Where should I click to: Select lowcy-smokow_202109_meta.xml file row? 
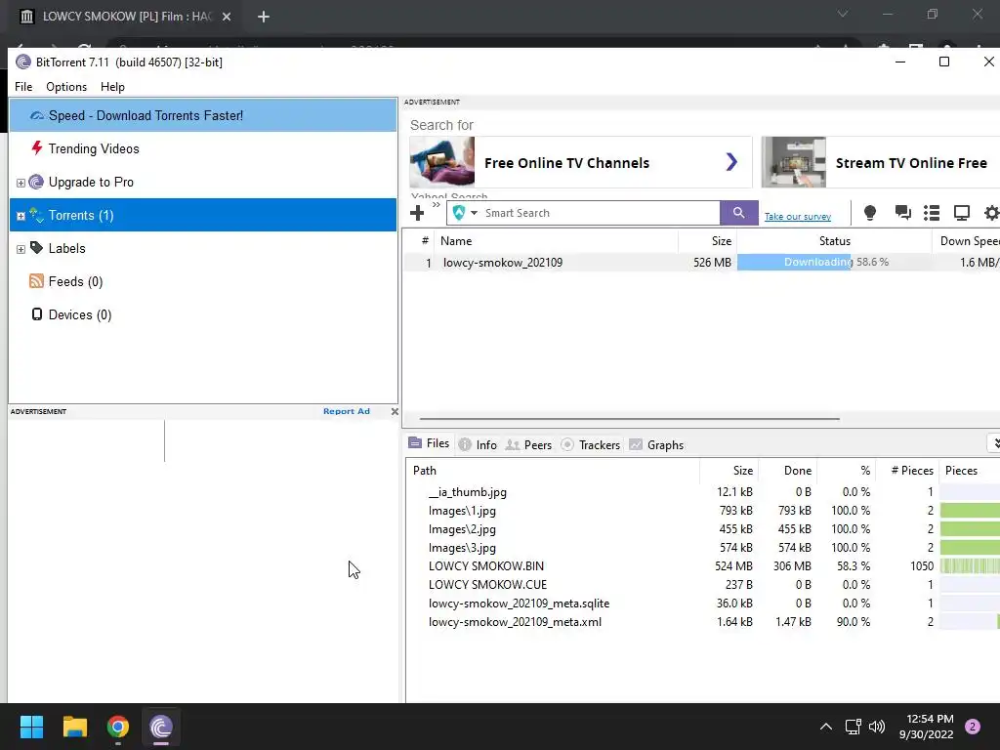click(x=703, y=621)
